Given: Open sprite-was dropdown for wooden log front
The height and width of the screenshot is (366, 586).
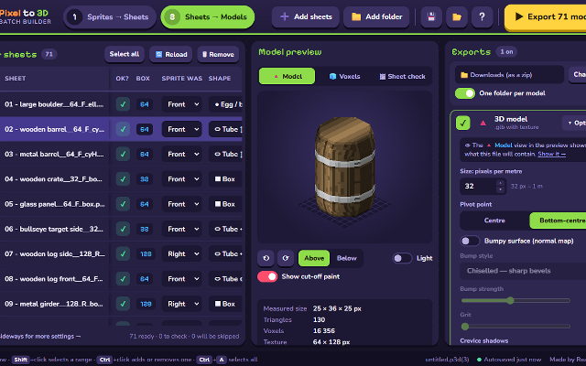Looking at the screenshot, I should click(181, 279).
